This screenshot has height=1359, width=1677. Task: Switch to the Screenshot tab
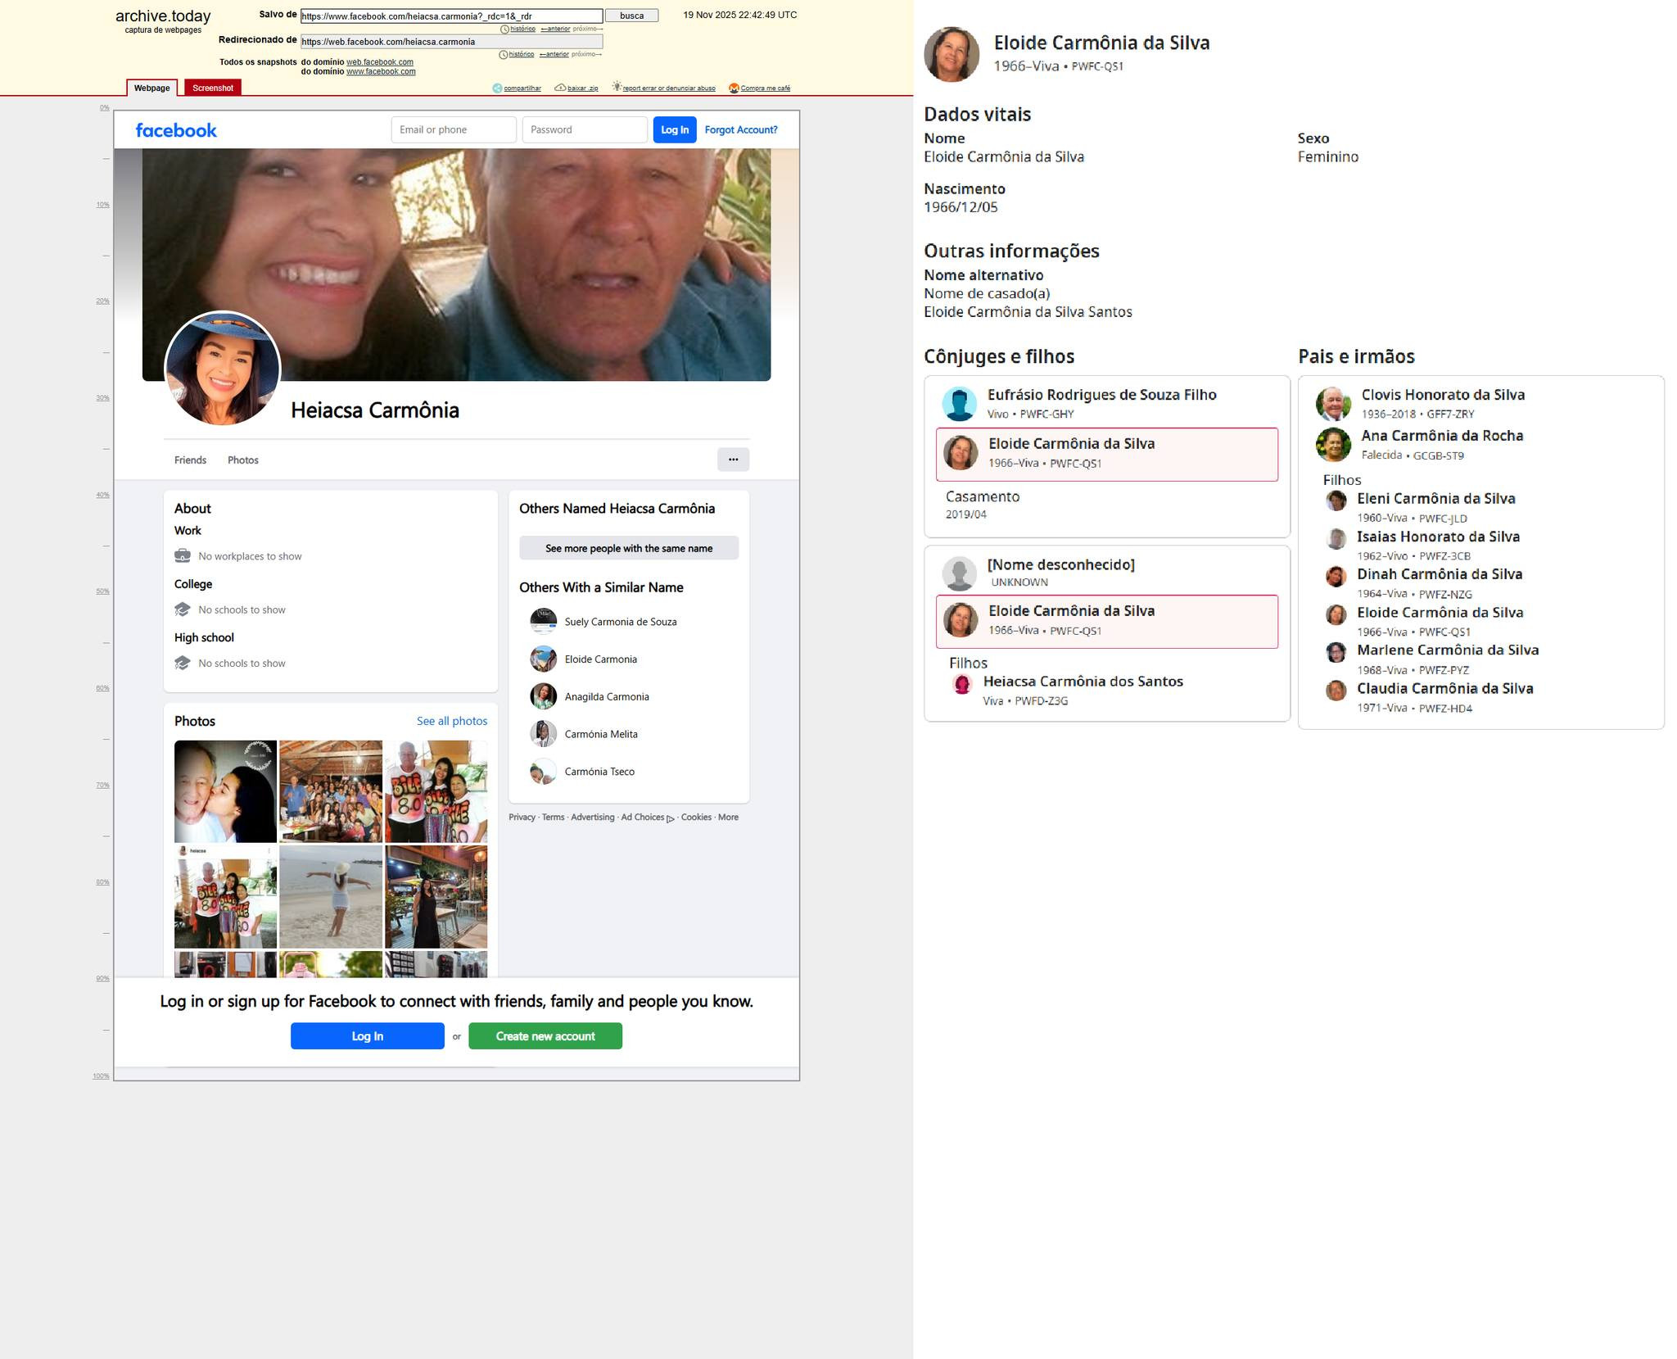(x=213, y=88)
